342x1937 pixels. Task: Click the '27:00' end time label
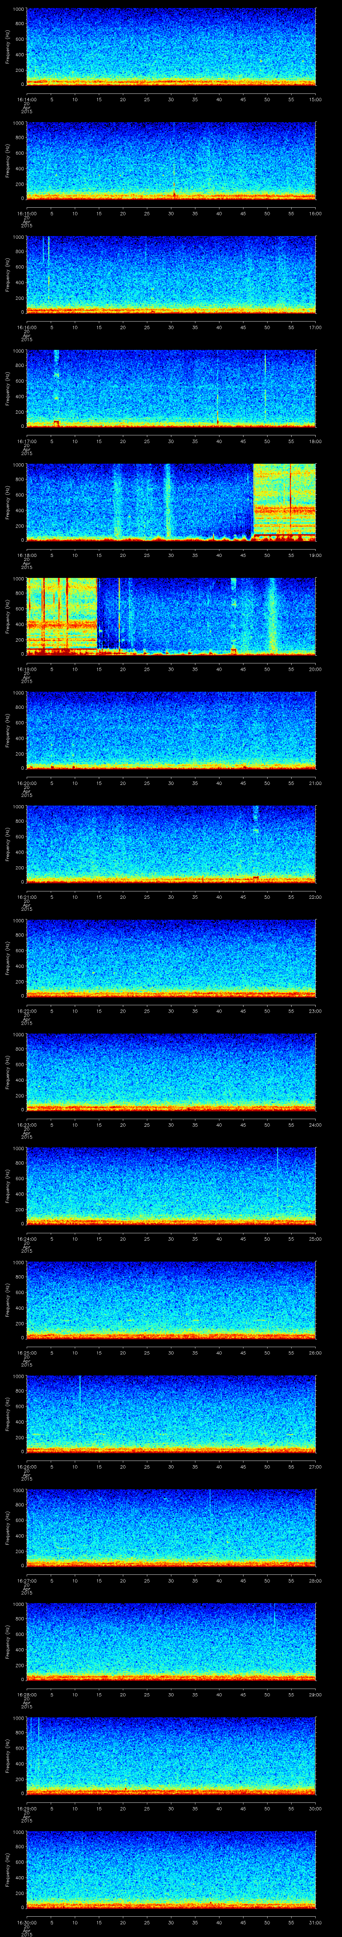point(315,1466)
